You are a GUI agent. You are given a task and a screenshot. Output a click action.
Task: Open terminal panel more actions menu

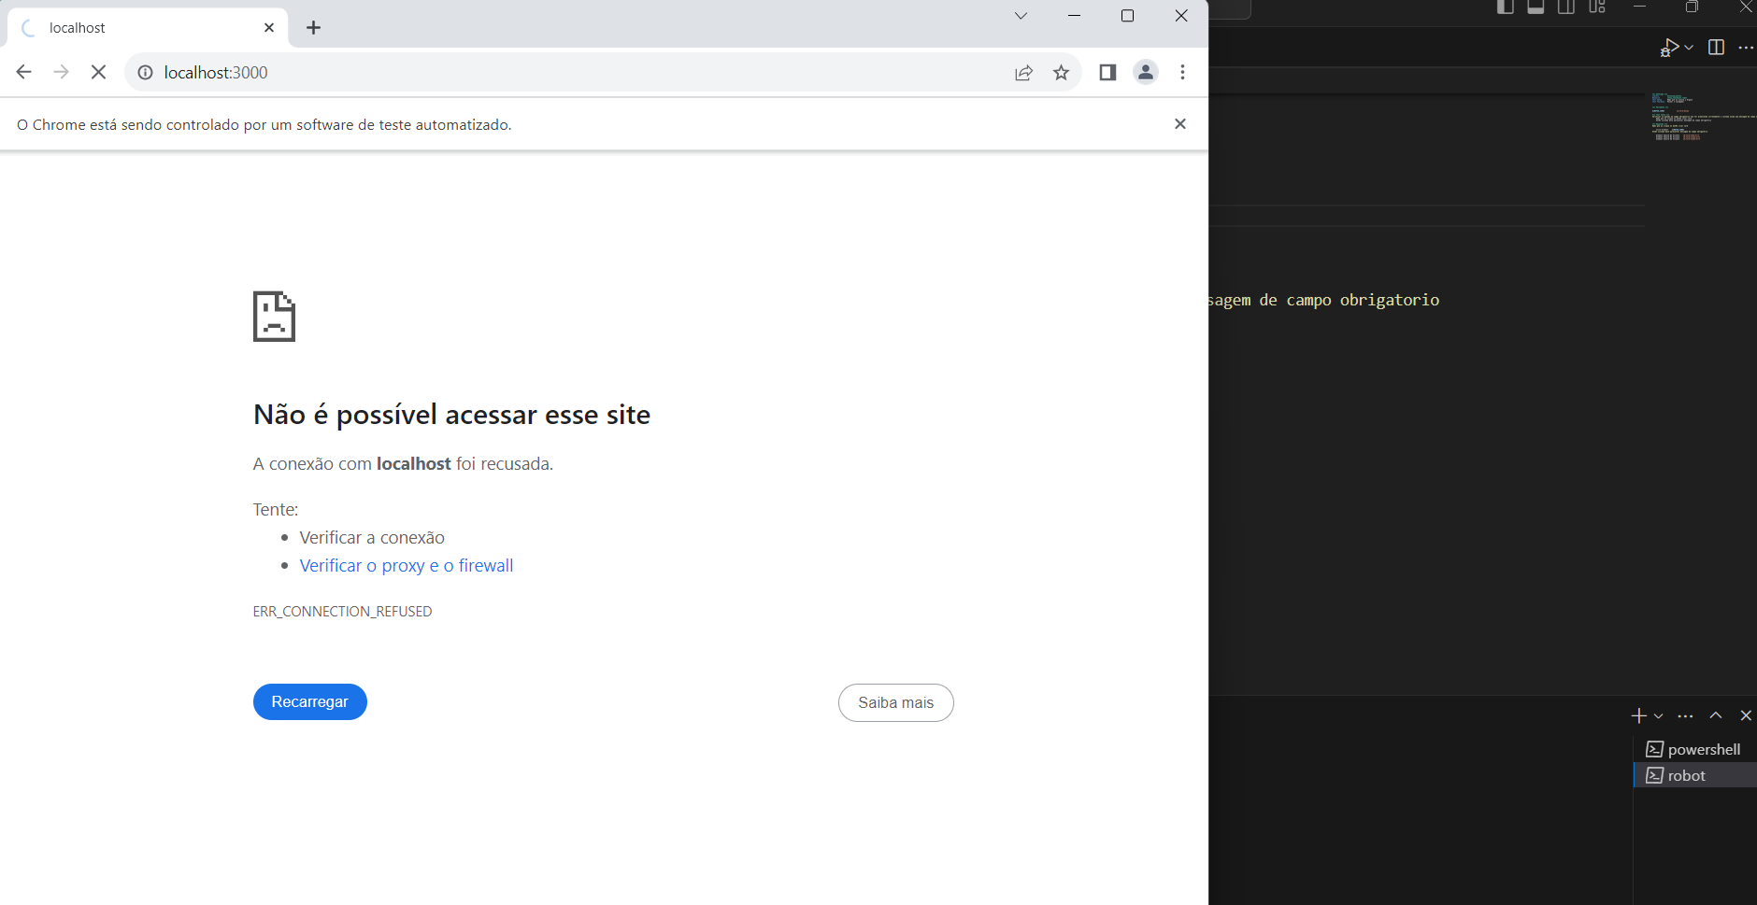(1685, 715)
